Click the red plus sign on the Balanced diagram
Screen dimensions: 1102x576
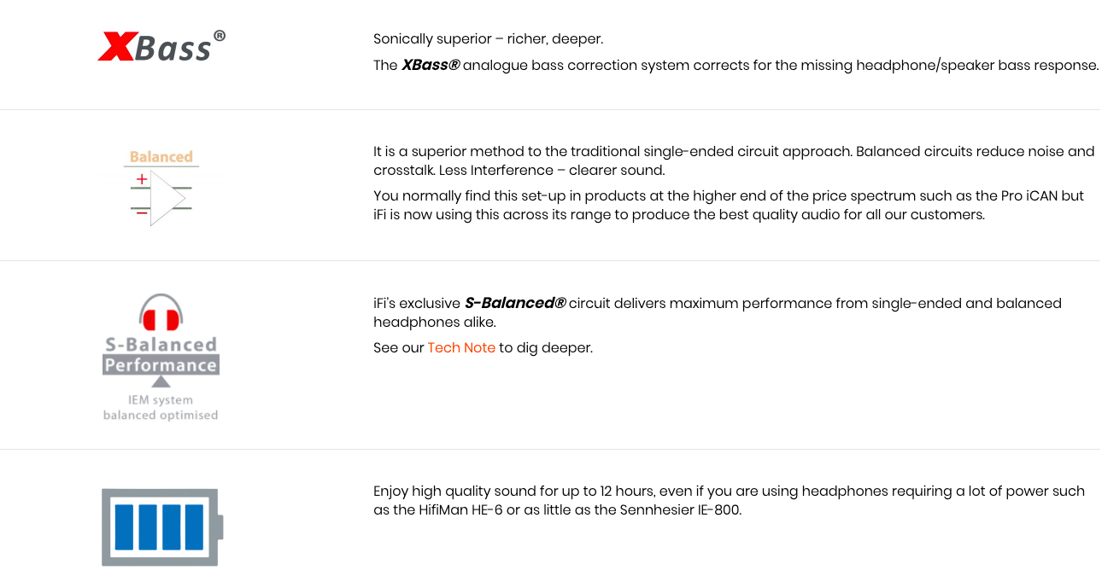[x=141, y=180]
